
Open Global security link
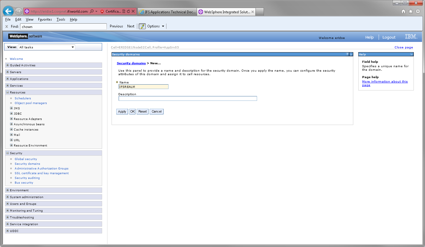(26, 159)
